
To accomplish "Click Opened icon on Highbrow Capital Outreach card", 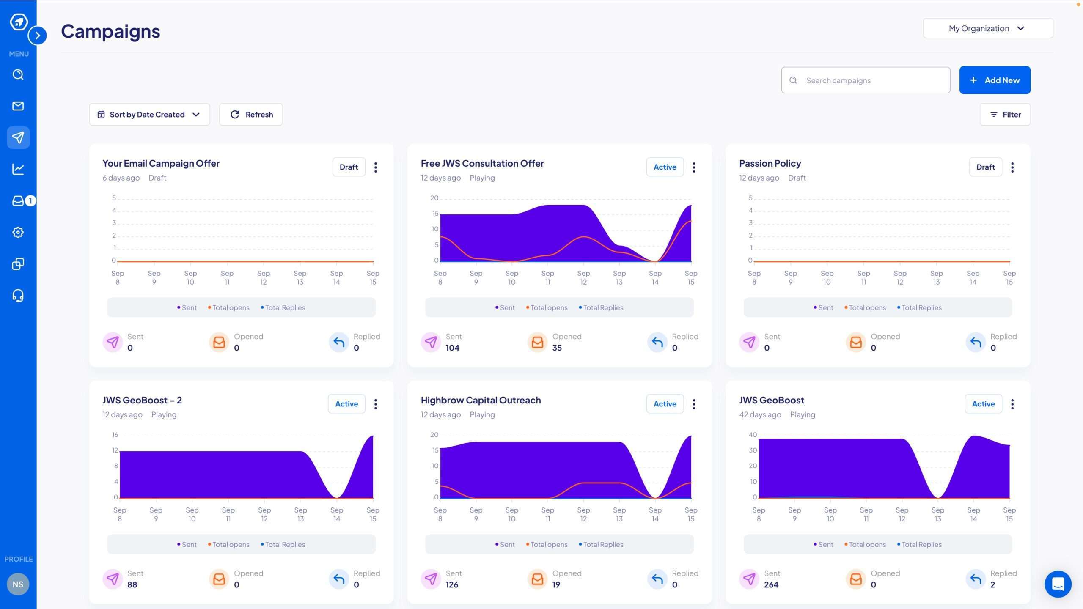I will tap(537, 579).
